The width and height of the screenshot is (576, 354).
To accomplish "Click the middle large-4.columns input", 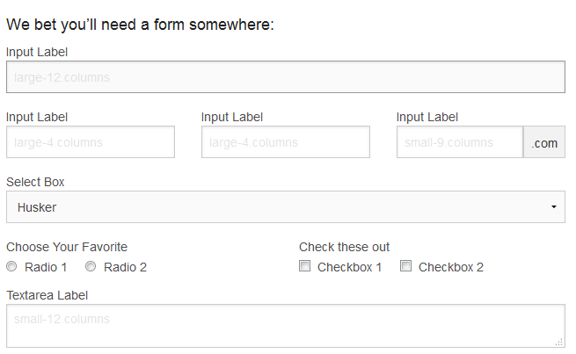I will pos(286,142).
